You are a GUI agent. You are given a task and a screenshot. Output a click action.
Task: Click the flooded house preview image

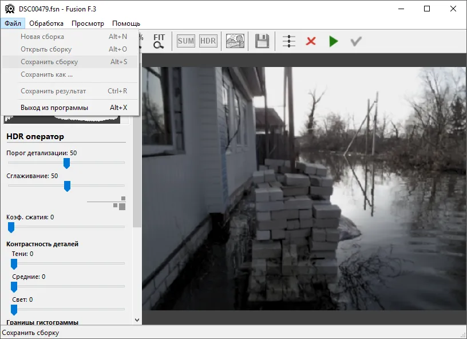point(304,188)
